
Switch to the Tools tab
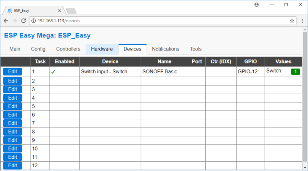(196, 49)
